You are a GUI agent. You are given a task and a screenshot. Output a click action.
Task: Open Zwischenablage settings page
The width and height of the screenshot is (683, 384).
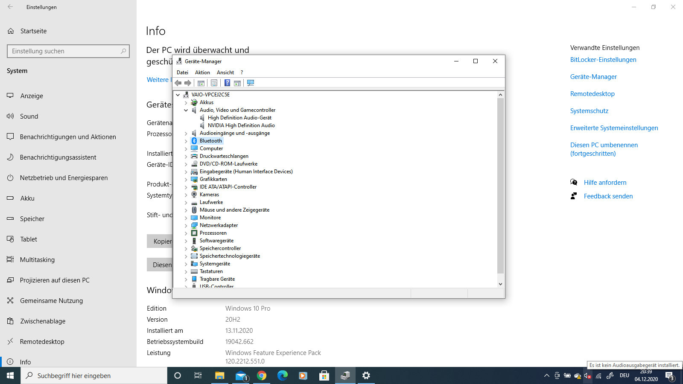coord(68,321)
